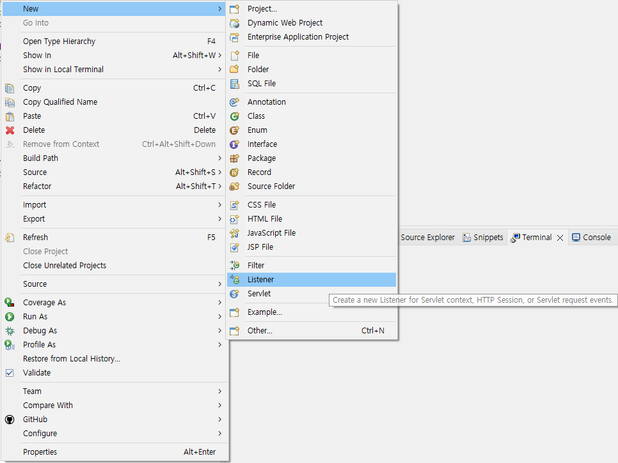Viewport: 618px width, 463px height.
Task: Click the Copy icon in context menu
Action: point(10,88)
